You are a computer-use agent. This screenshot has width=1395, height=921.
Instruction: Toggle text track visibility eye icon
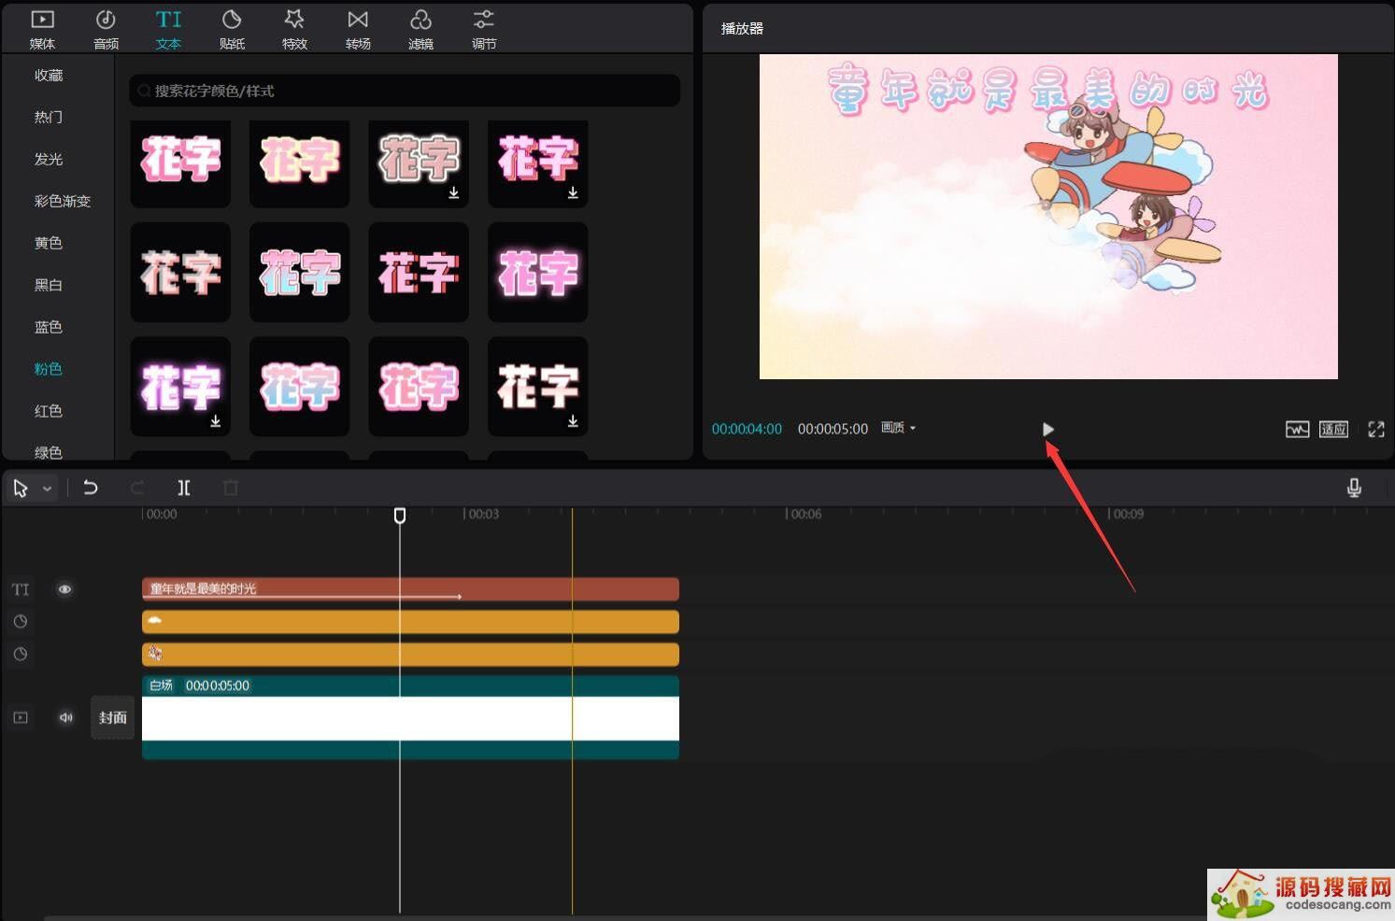click(64, 589)
